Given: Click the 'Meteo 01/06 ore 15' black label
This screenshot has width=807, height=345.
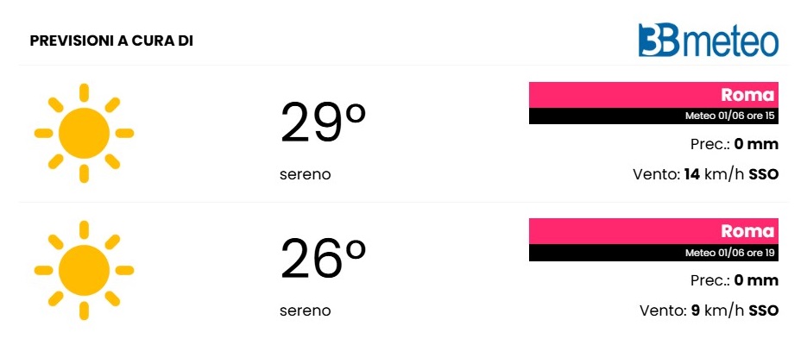Looking at the screenshot, I should (653, 116).
